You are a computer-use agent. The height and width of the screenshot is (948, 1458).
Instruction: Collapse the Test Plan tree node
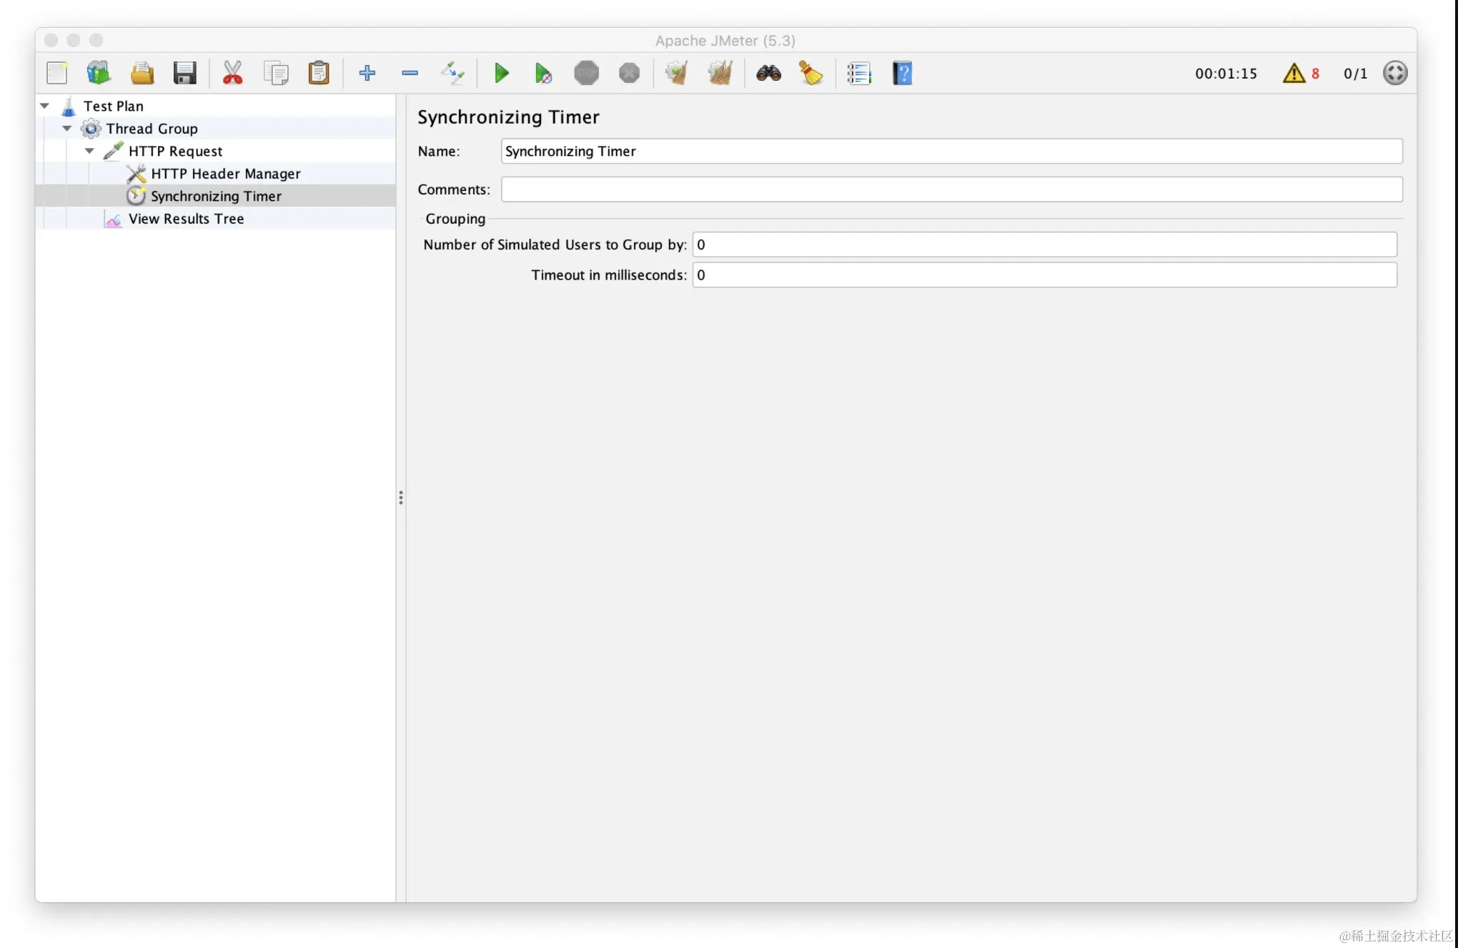pyautogui.click(x=44, y=106)
